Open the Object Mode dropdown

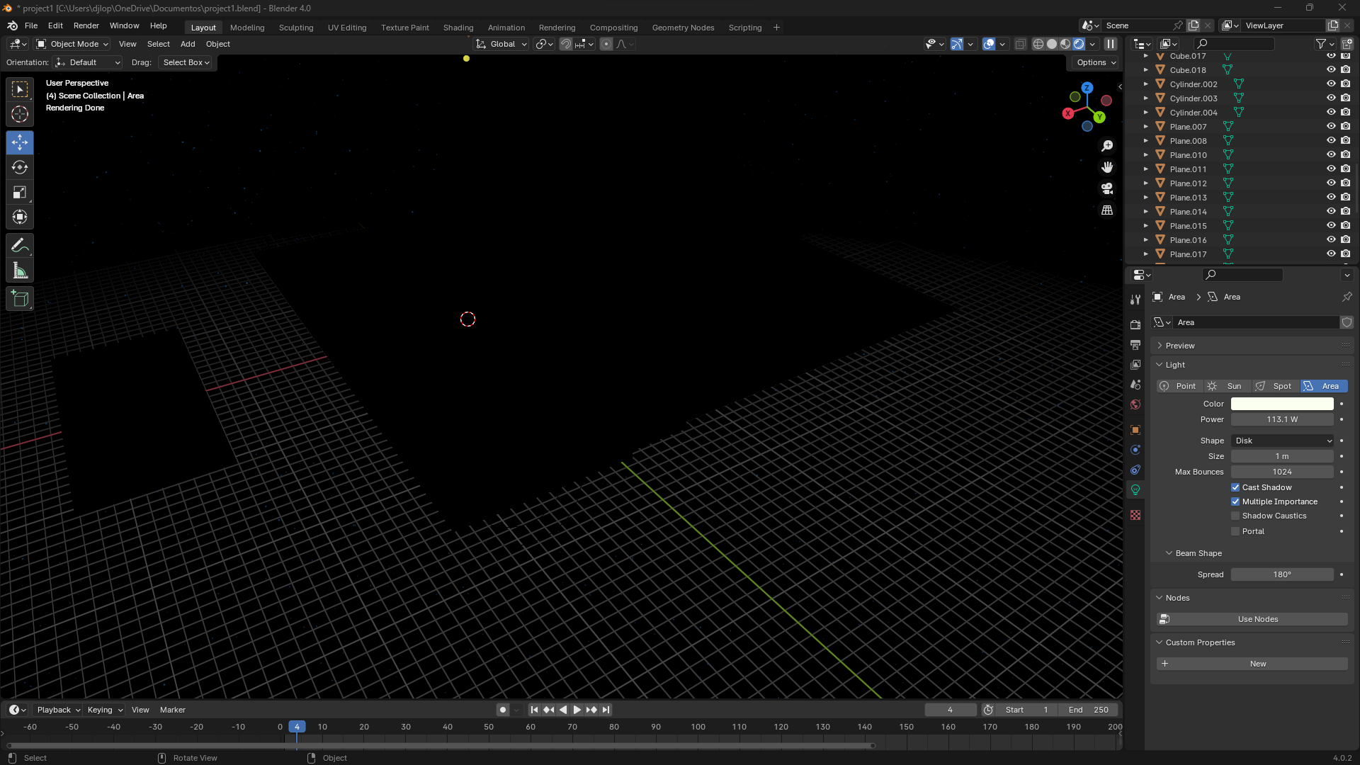pyautogui.click(x=72, y=44)
